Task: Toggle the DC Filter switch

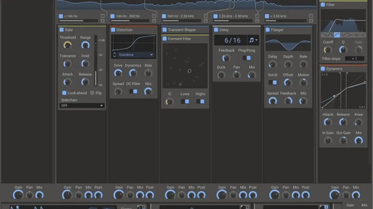Action: [x=133, y=91]
